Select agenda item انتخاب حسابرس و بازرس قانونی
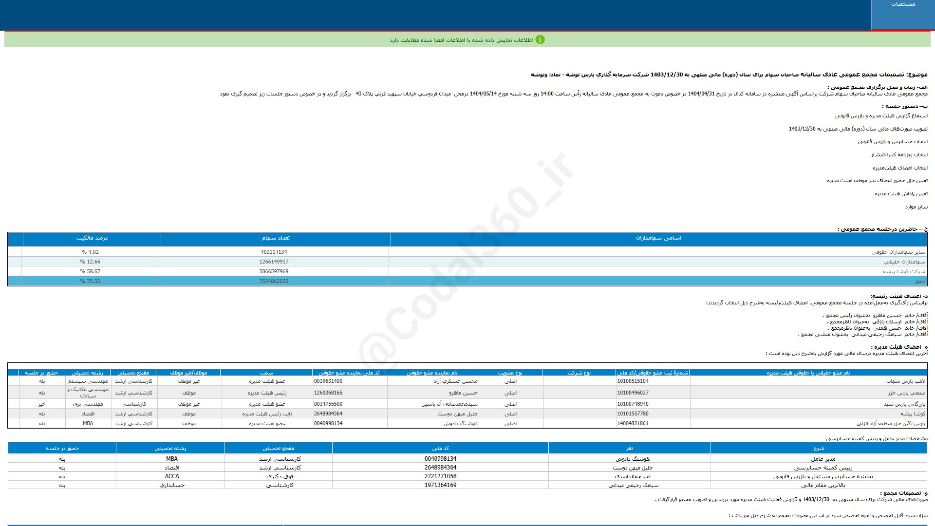Image resolution: width=935 pixels, height=526 pixels. click(892, 142)
